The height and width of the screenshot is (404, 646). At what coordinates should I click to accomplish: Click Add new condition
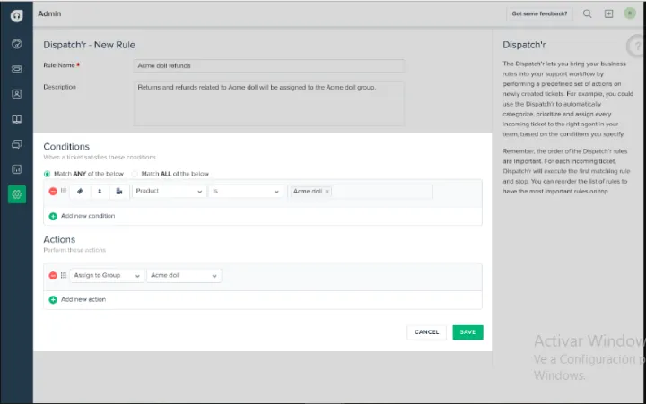[x=87, y=216]
